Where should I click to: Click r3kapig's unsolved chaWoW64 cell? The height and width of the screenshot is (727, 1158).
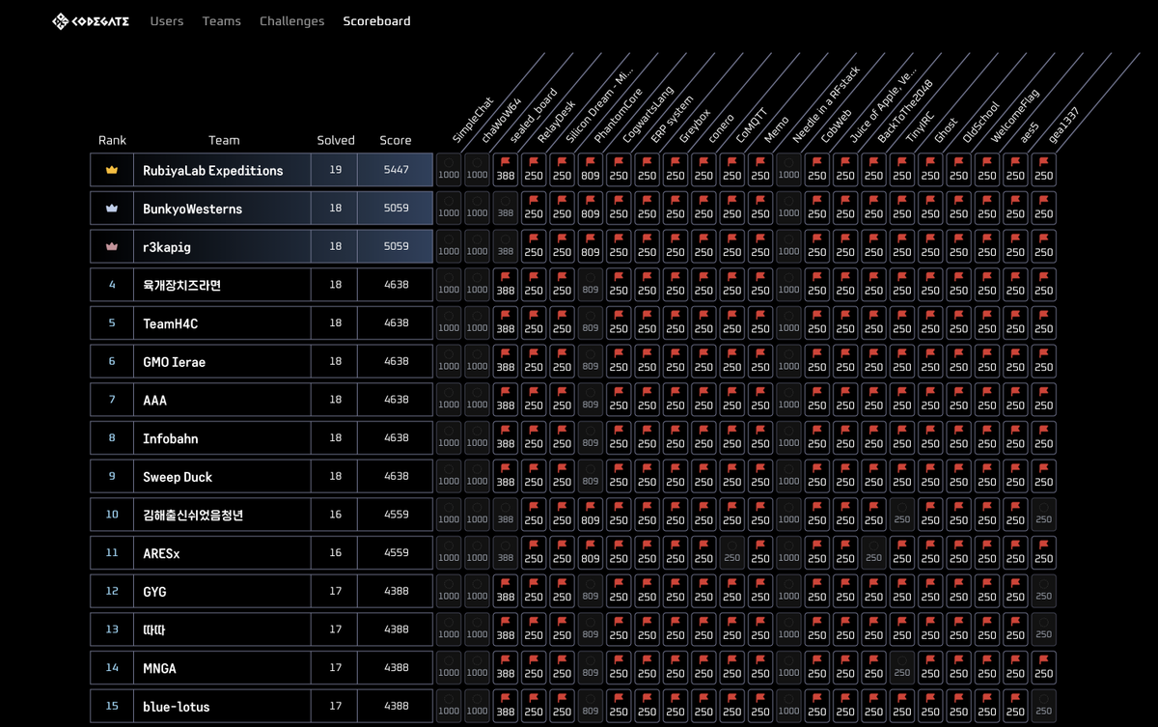[x=477, y=246]
